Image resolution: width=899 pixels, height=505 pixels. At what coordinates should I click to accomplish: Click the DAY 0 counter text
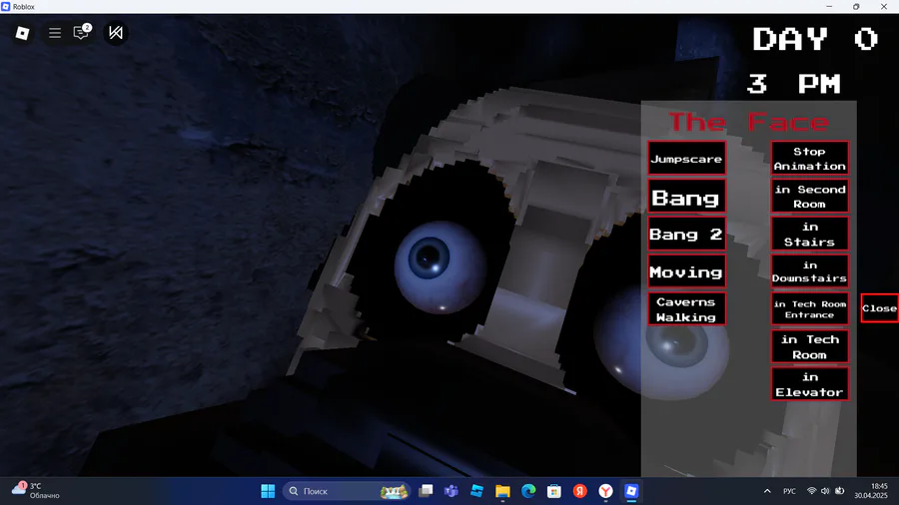pyautogui.click(x=815, y=40)
